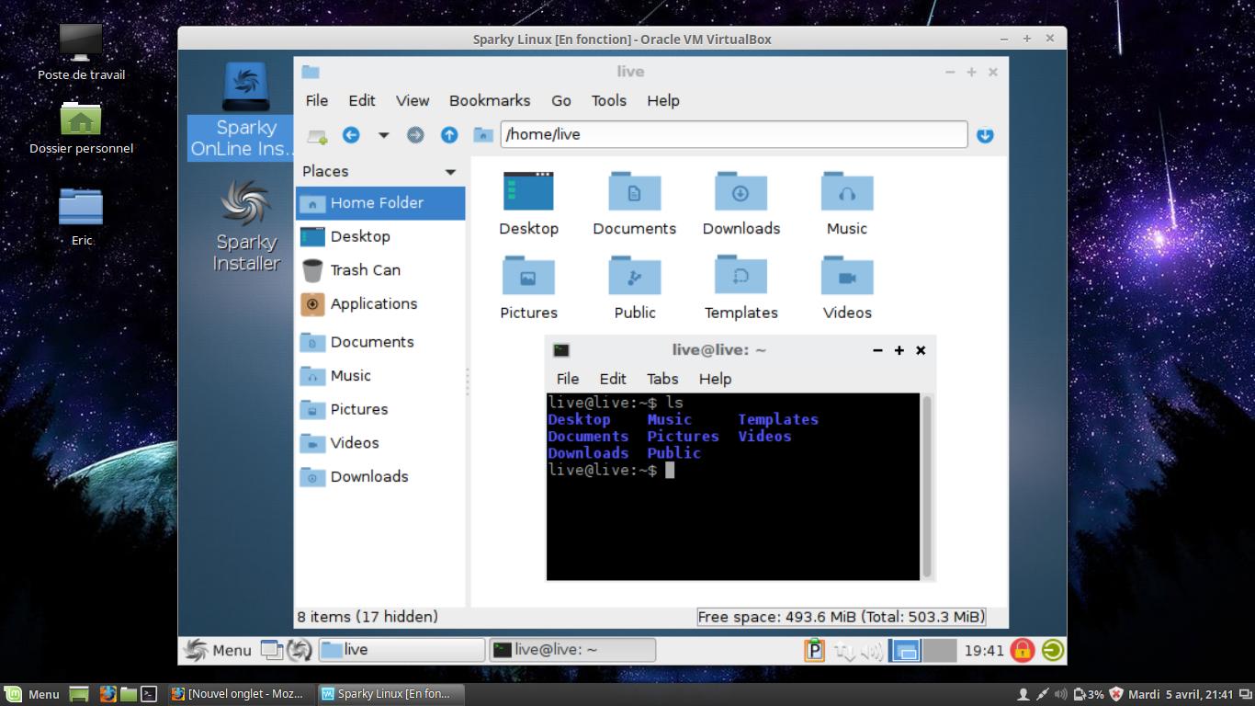1255x706 pixels.
Task: Open the terminal Edit menu
Action: click(613, 379)
